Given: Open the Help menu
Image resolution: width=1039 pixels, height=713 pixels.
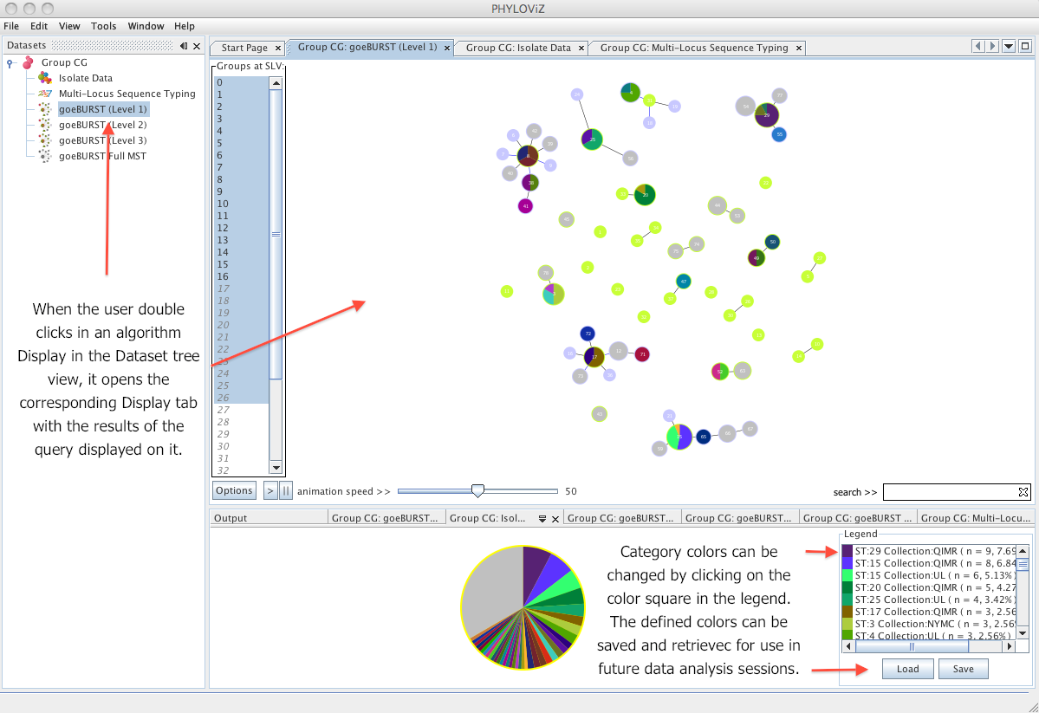Looking at the screenshot, I should [185, 26].
